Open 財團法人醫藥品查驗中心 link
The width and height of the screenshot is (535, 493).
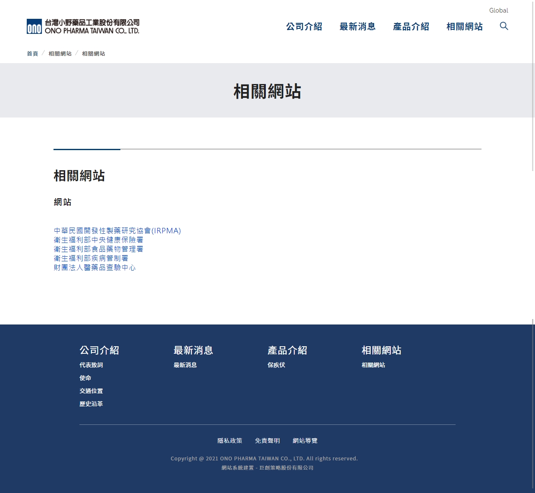[x=95, y=267]
